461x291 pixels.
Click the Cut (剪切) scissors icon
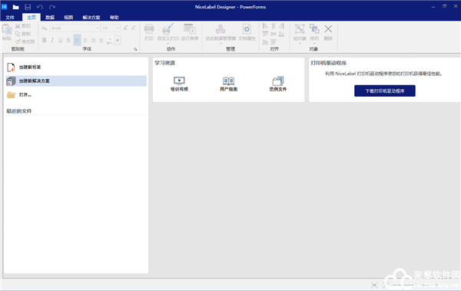pos(18,26)
